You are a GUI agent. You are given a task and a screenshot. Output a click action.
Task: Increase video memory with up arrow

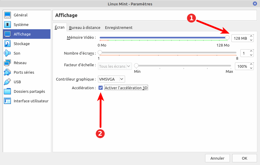pyautogui.click(x=251, y=36)
